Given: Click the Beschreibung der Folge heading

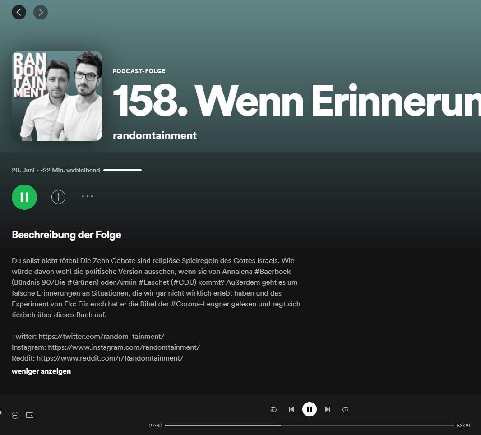Looking at the screenshot, I should tap(67, 235).
